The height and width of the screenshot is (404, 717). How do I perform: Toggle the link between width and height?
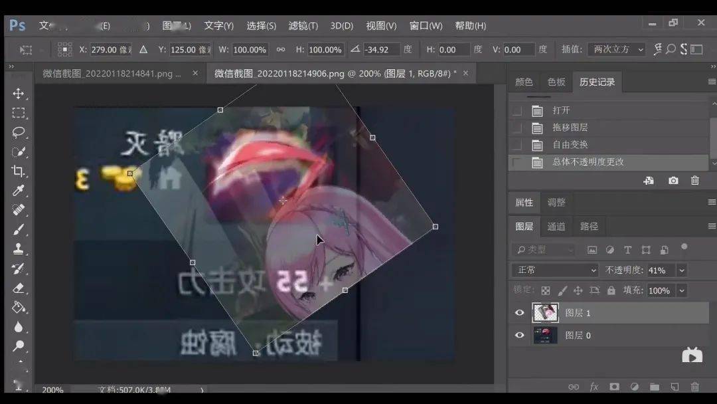(x=281, y=49)
